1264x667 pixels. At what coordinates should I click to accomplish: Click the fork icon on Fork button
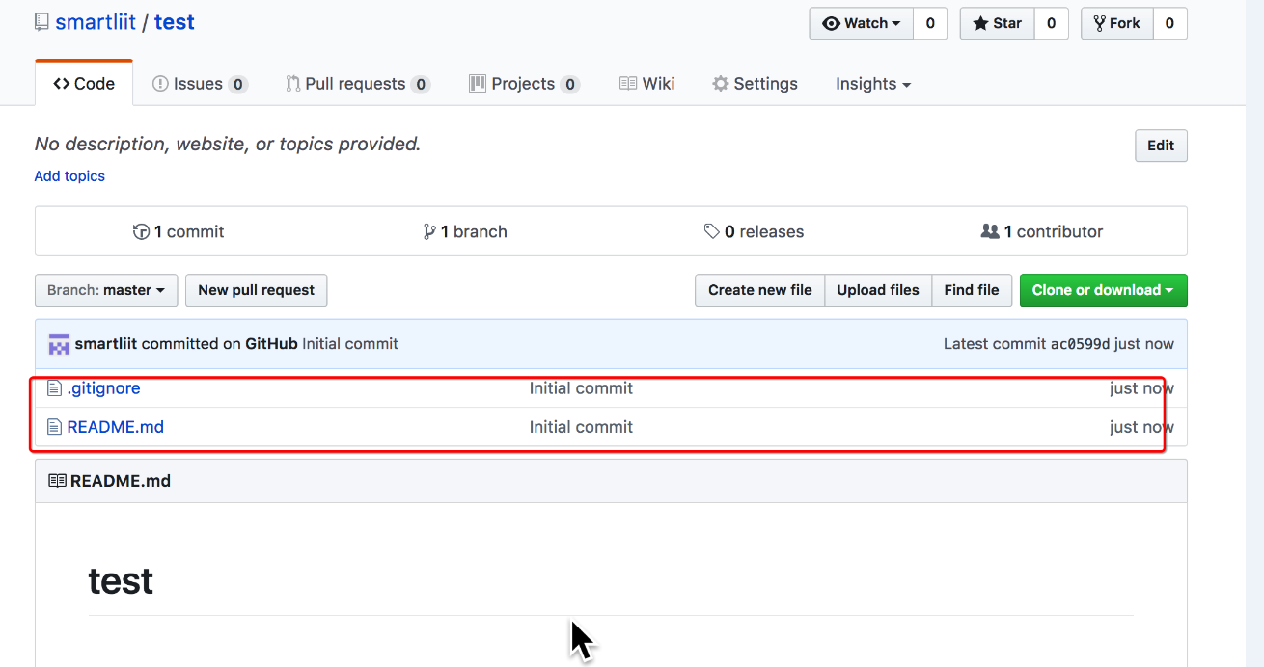tap(1099, 23)
